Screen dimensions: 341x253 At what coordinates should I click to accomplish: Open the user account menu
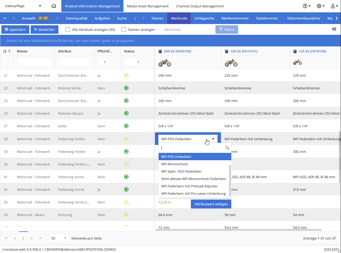pyautogui.click(x=334, y=6)
